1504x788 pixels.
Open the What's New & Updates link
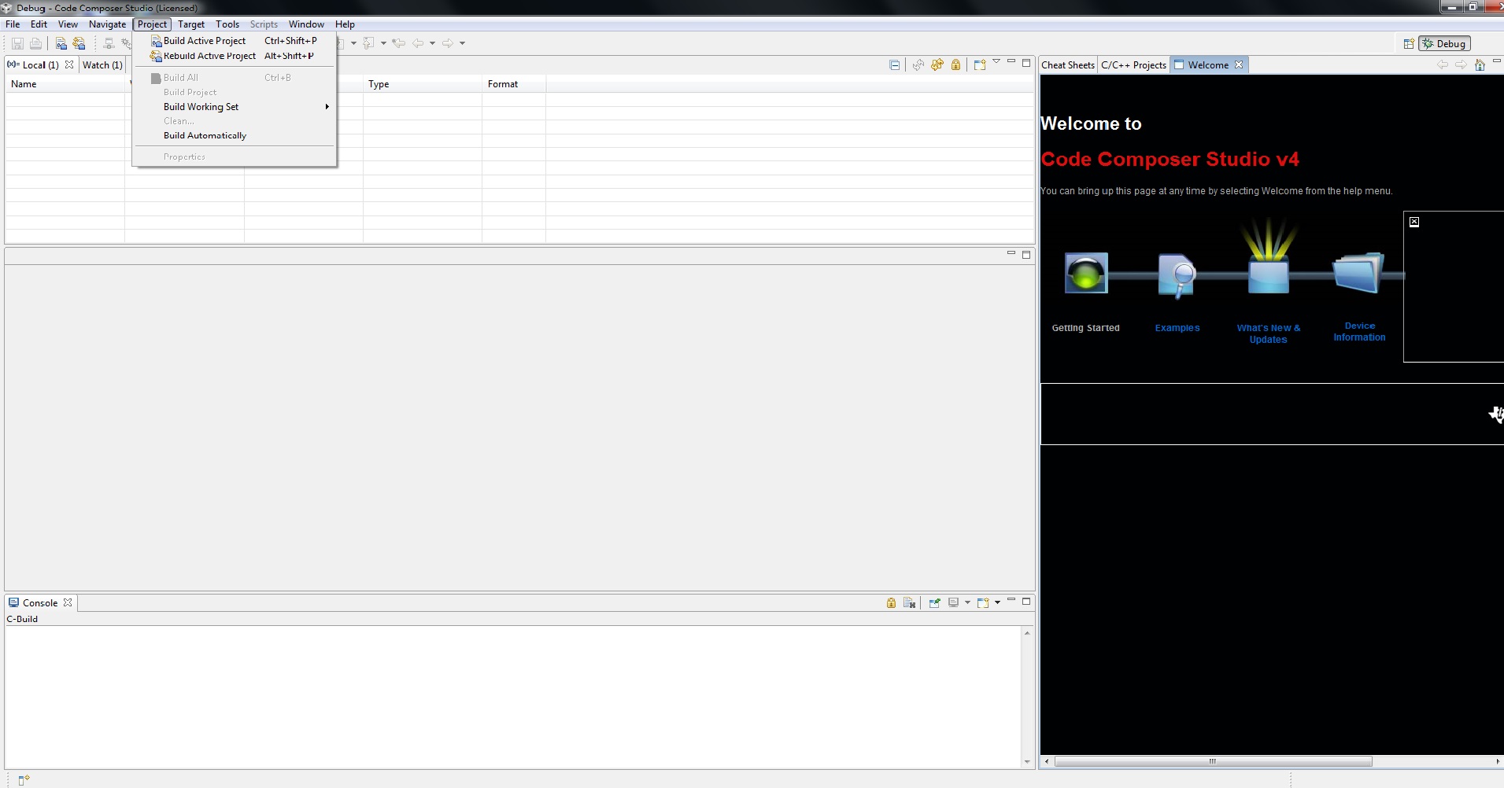tap(1269, 333)
